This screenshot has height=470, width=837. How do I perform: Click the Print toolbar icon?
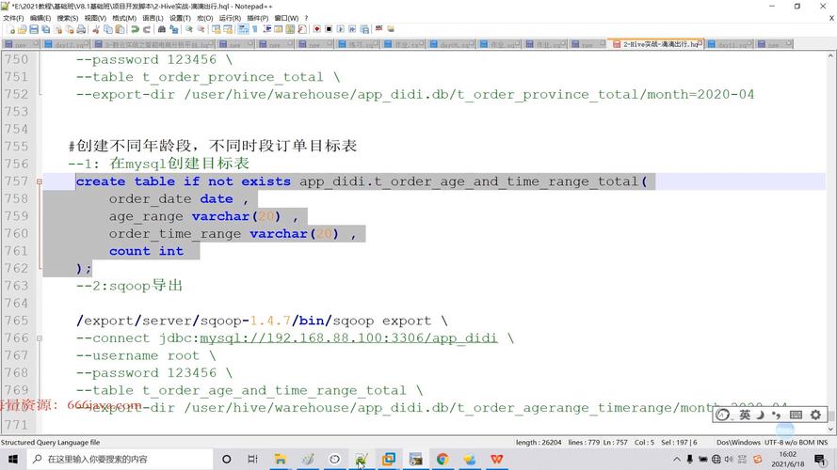click(x=81, y=29)
